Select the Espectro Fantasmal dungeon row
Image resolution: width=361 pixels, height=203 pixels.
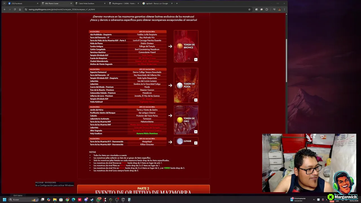pos(128,72)
